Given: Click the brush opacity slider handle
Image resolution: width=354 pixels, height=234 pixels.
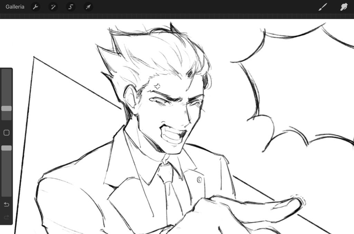Looking at the screenshot, I should [7, 148].
